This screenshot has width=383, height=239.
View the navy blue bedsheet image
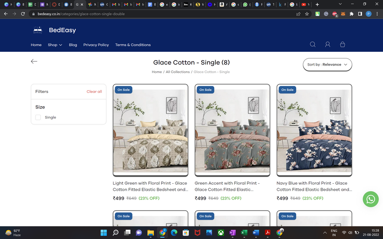[x=314, y=130]
